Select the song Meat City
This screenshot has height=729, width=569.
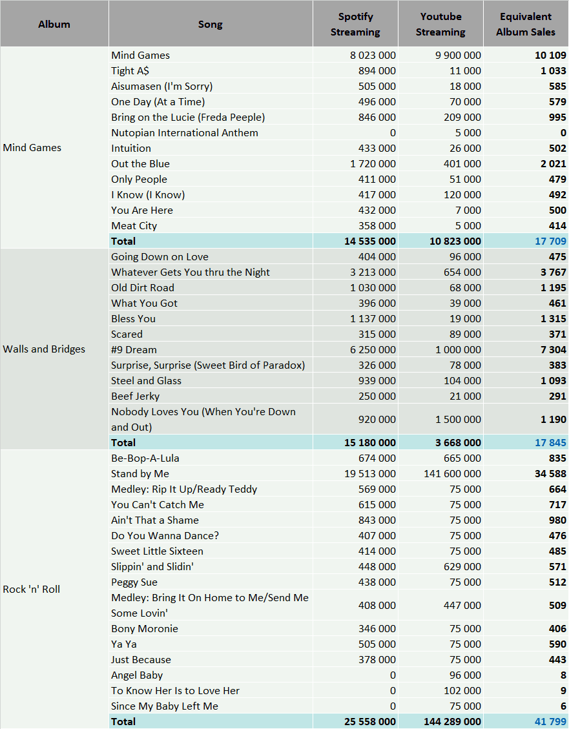pyautogui.click(x=211, y=225)
